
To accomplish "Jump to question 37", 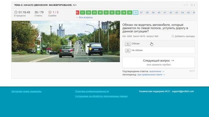I will 141,13.
